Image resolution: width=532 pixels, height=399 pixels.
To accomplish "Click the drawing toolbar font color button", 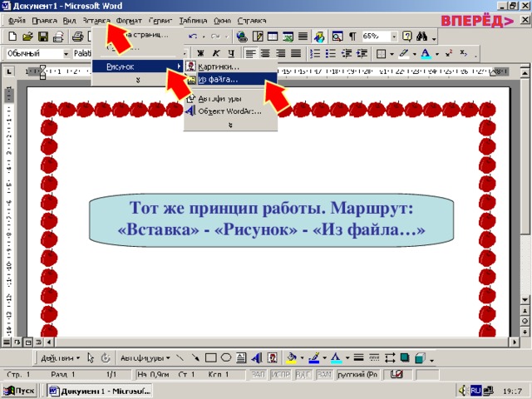I will [336, 357].
